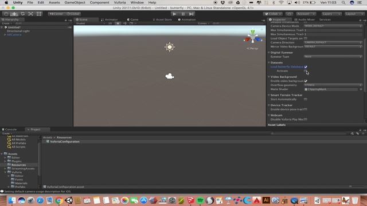367x206 pixels.
Task: Click the Inspector lock icon
Action: pyautogui.click(x=360, y=20)
